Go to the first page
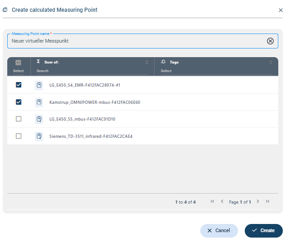This screenshot has height=248, width=286. (x=212, y=201)
